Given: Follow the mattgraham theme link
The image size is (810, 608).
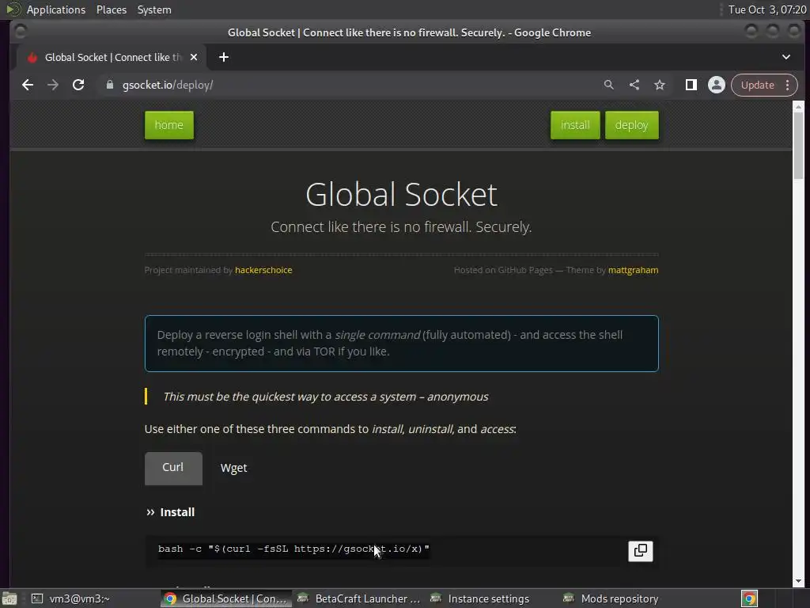Looking at the screenshot, I should pos(634,270).
